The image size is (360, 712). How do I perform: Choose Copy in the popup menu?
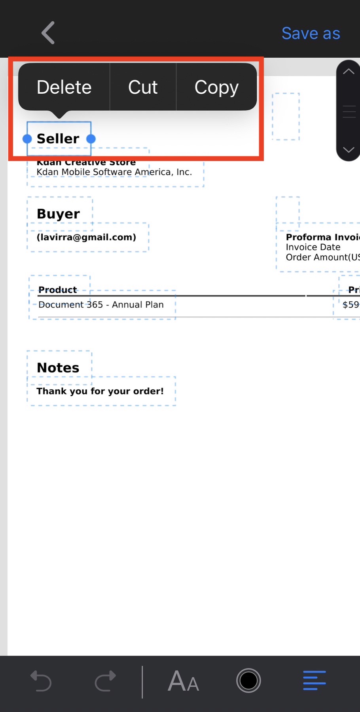(216, 87)
